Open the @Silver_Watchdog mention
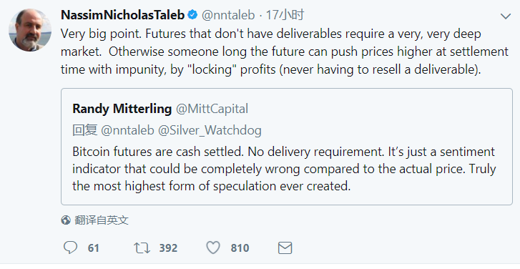Image resolution: width=520 pixels, height=269 pixels. pyautogui.click(x=210, y=130)
